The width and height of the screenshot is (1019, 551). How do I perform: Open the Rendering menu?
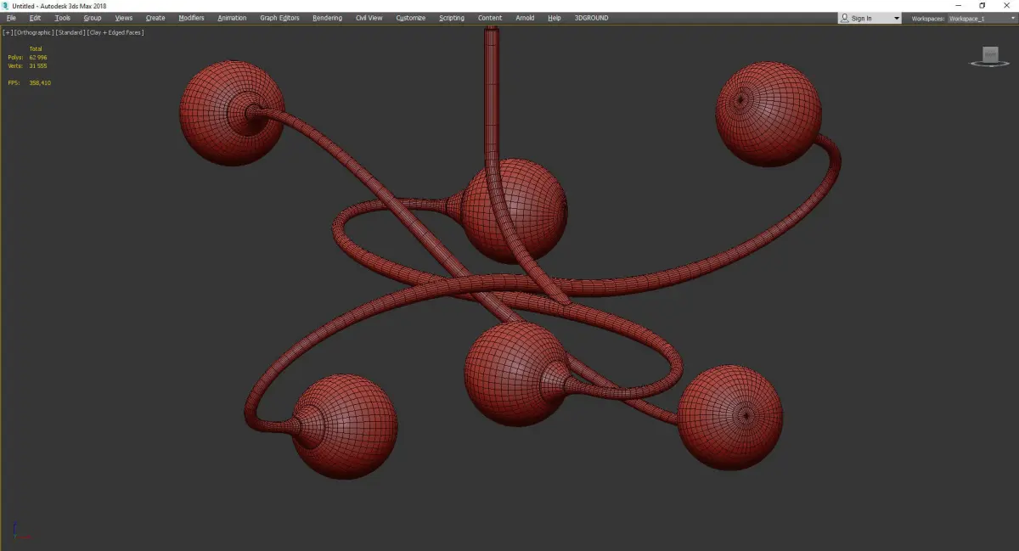327,18
